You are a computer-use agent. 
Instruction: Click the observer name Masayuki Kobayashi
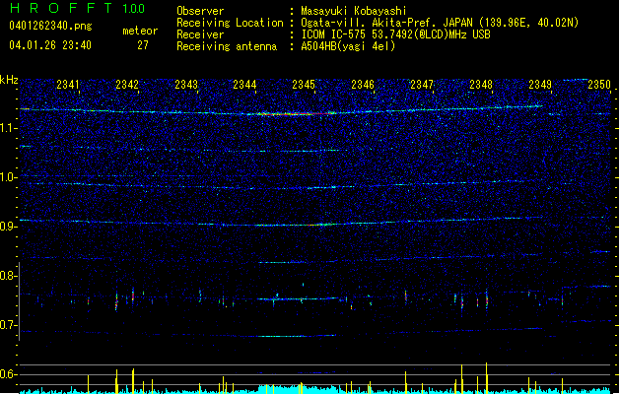(x=354, y=11)
